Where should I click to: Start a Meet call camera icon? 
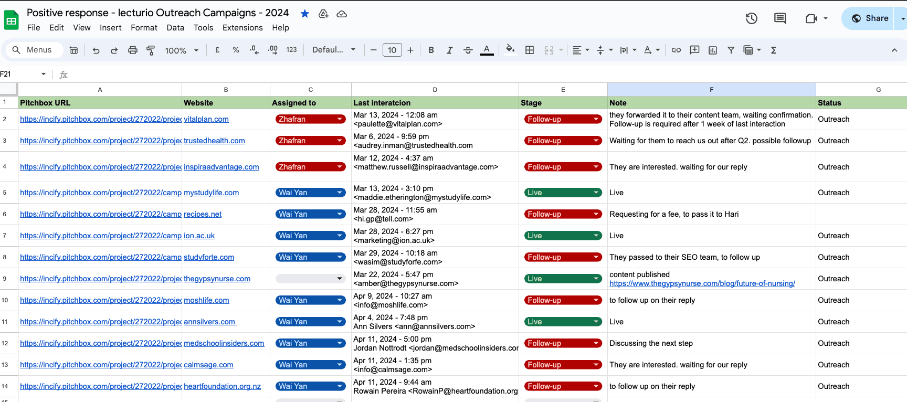811,18
